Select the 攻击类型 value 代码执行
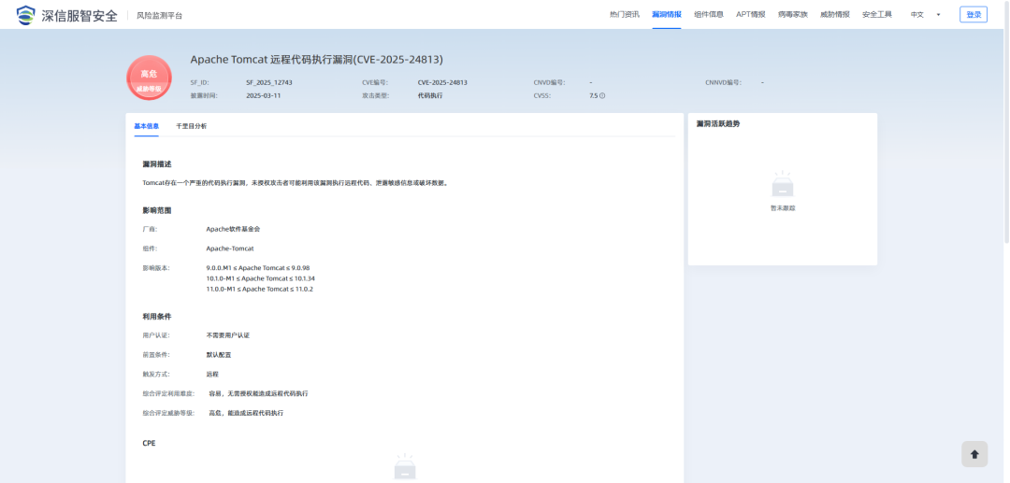Image resolution: width=1010 pixels, height=483 pixels. (x=429, y=95)
